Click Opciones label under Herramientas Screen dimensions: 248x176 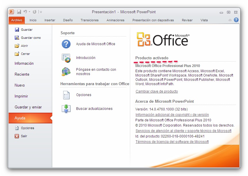(x=84, y=95)
